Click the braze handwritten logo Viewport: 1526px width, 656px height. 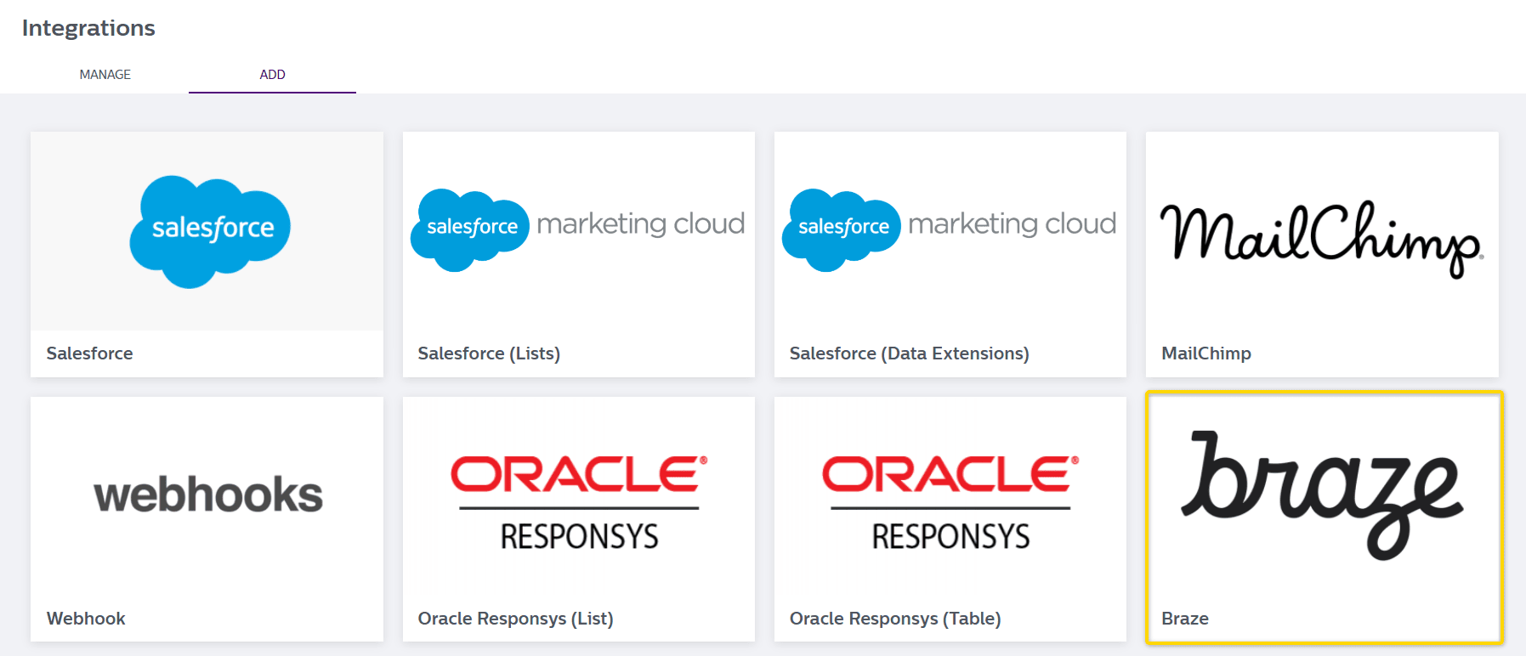[x=1321, y=493]
